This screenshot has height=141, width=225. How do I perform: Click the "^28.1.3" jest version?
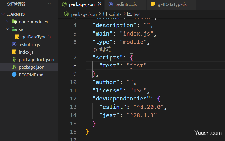pos(142,115)
